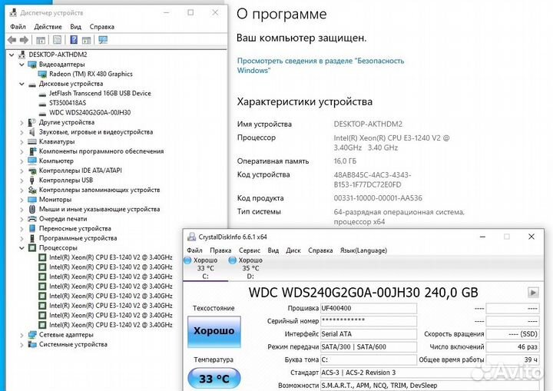Click the DESKTOP-AKTHDM2 root node
The width and height of the screenshot is (553, 391).
coord(58,55)
